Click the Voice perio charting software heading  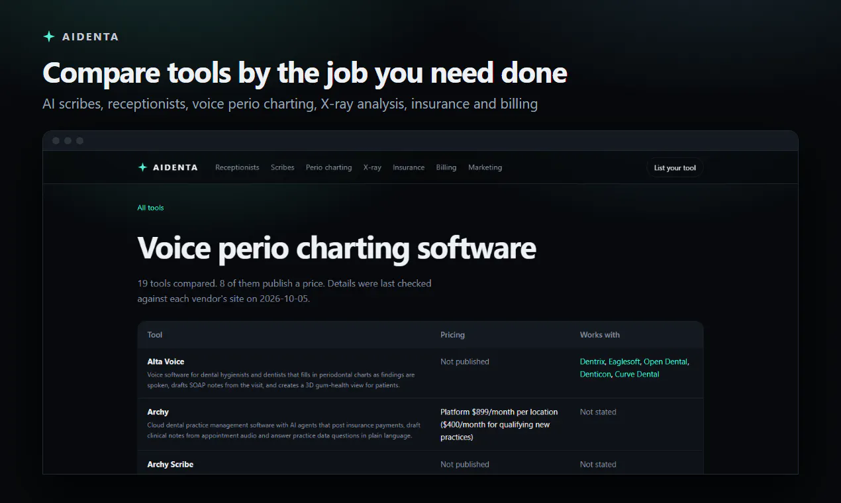[x=336, y=248]
